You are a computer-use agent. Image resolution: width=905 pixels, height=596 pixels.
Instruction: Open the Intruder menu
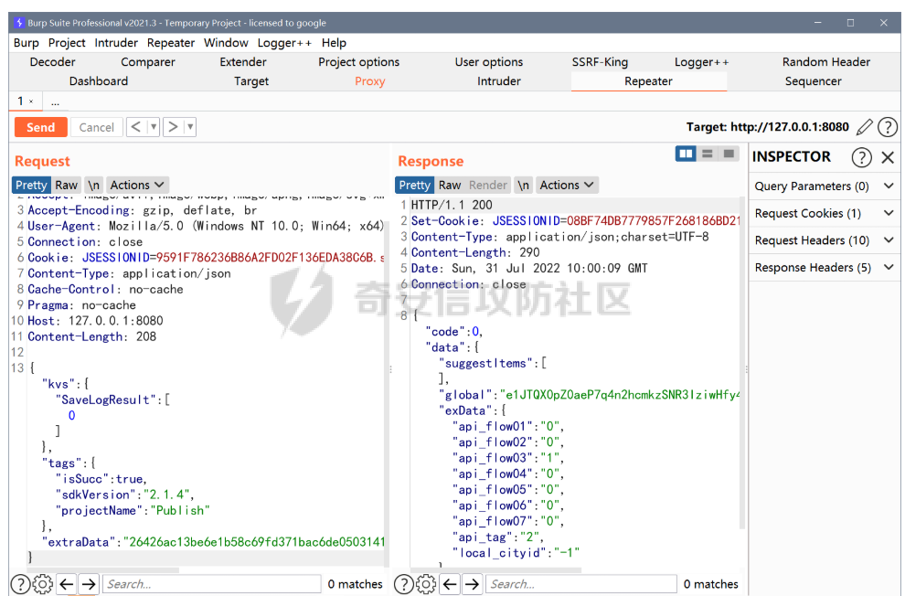[116, 43]
